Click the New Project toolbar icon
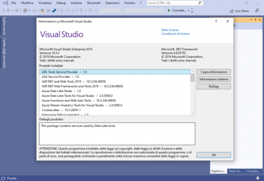Screen dimensions: 264x181 click(25, 11)
